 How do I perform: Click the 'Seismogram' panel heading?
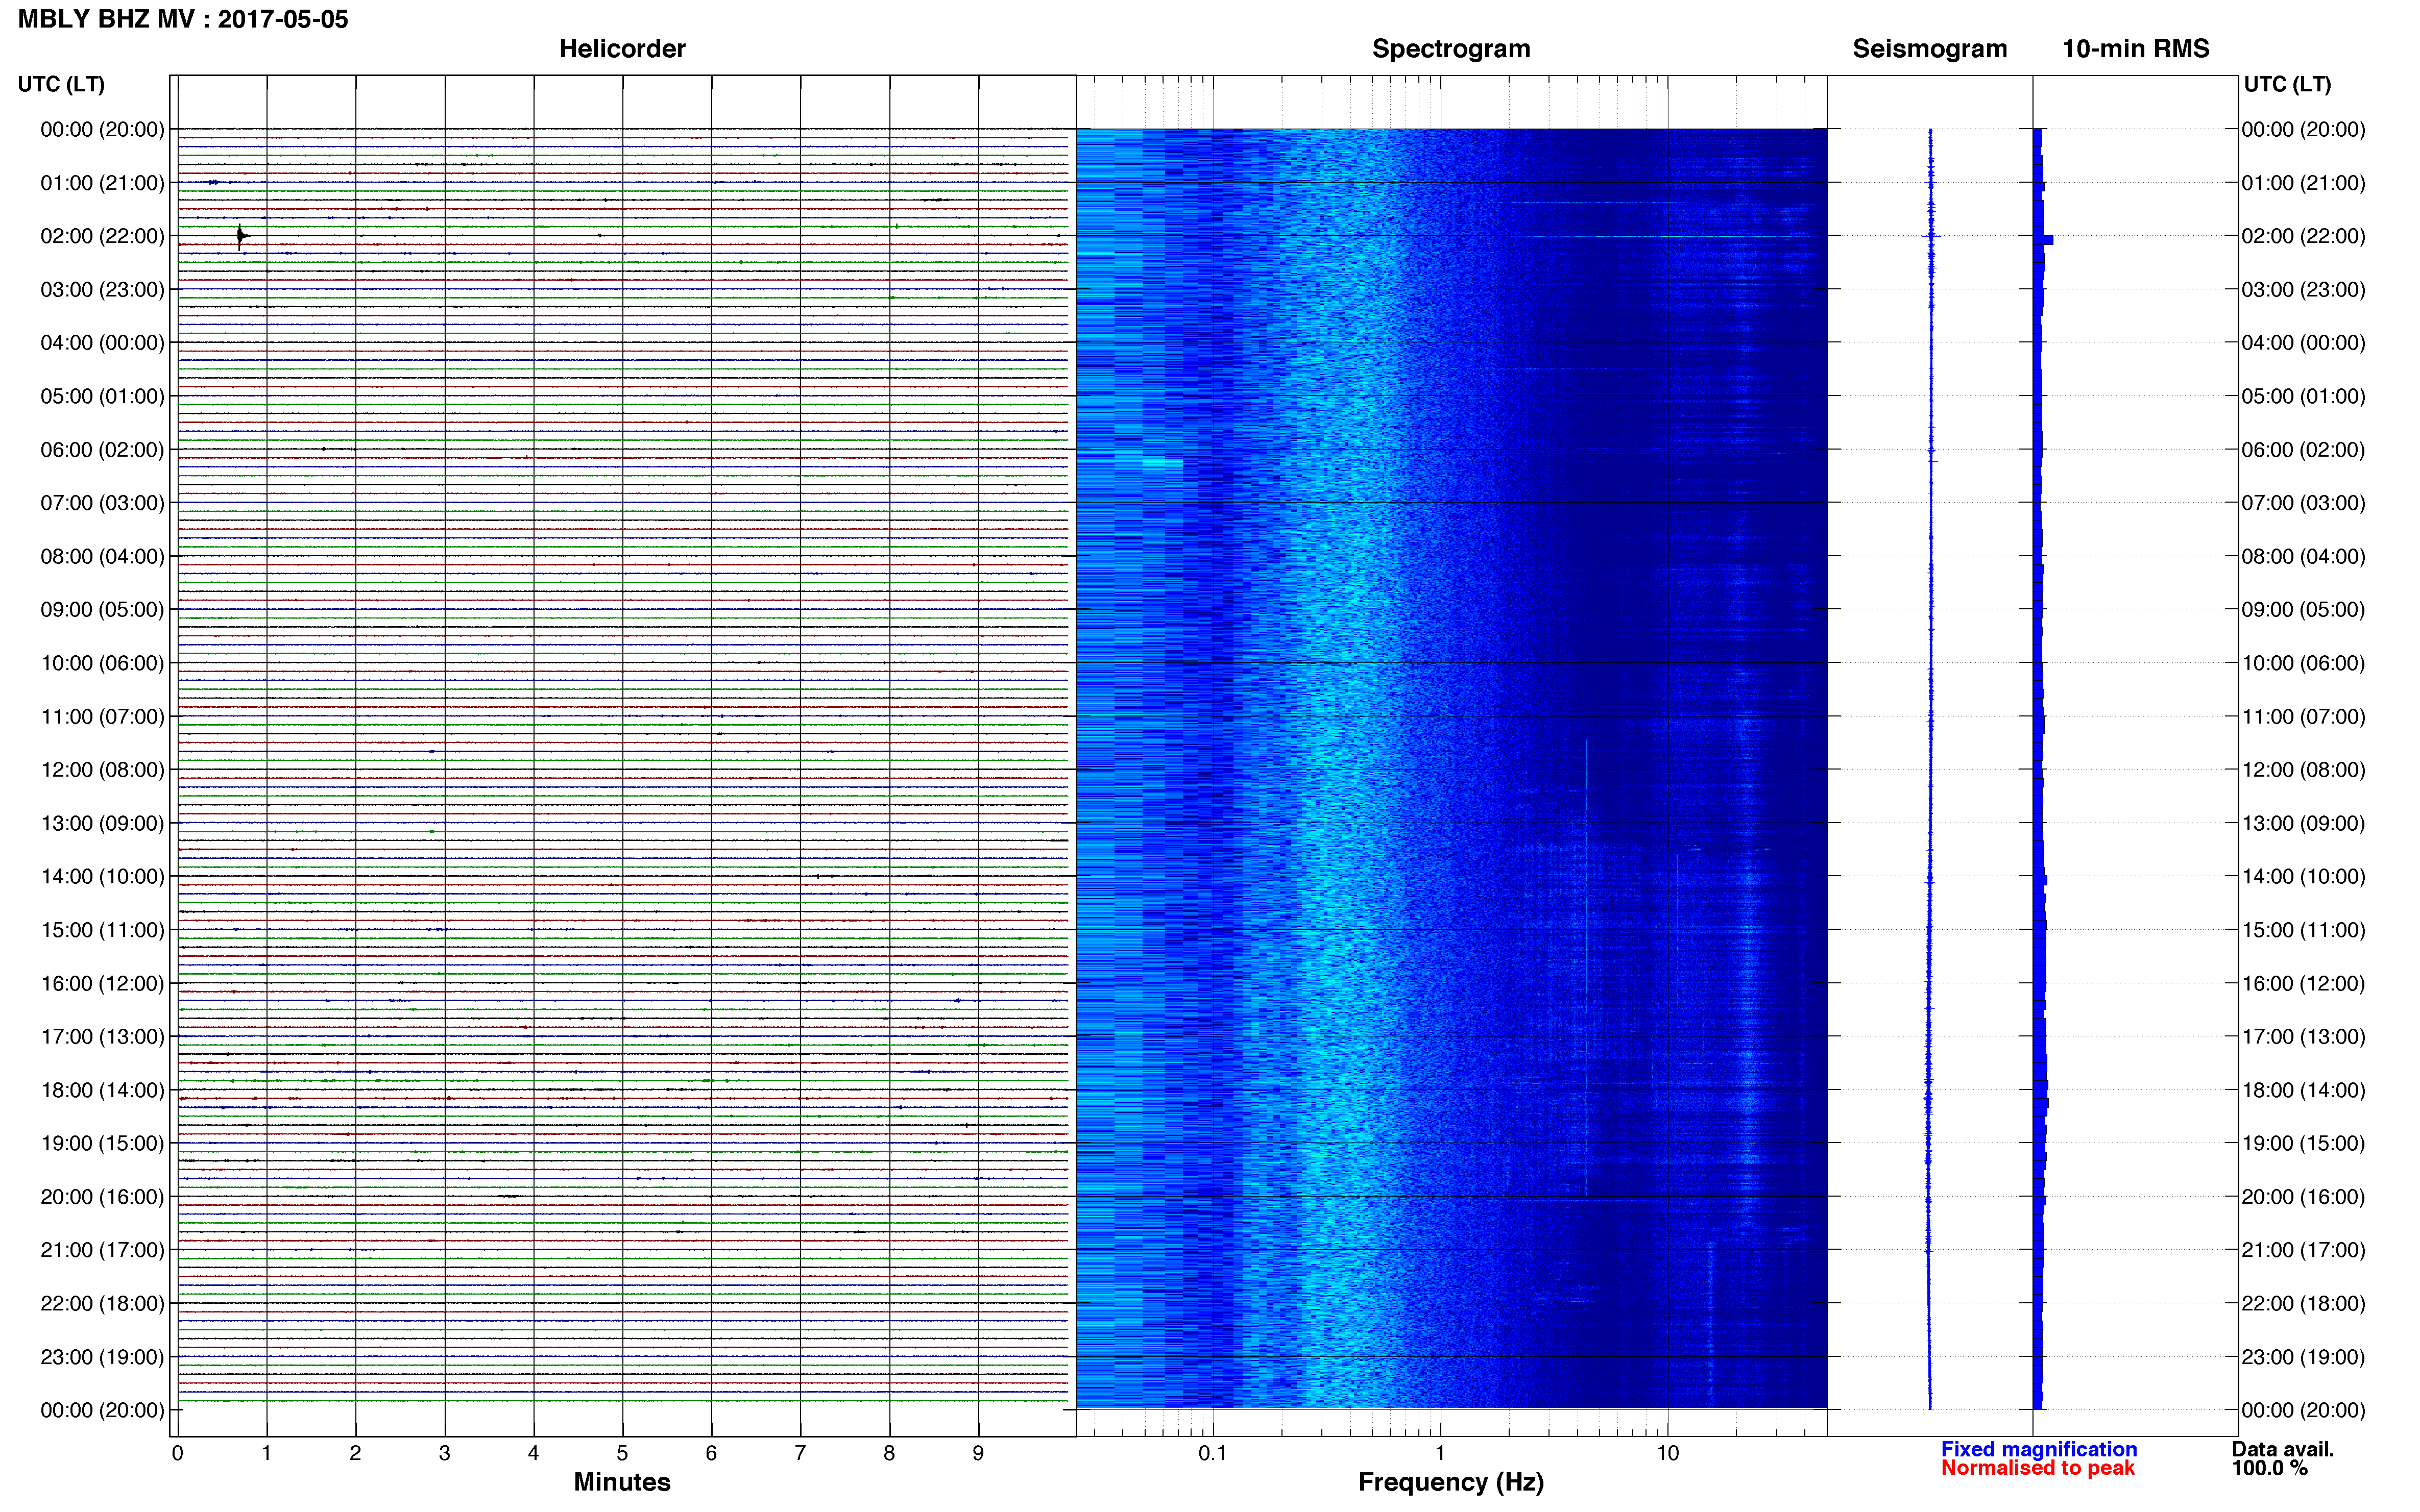[1930, 49]
